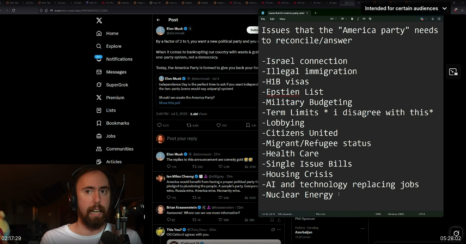Open more options on This You? reply

click(x=279, y=230)
